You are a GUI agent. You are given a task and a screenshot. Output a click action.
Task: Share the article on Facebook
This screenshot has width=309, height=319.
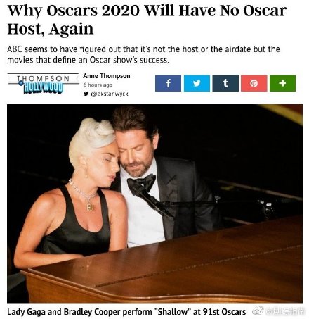[168, 83]
